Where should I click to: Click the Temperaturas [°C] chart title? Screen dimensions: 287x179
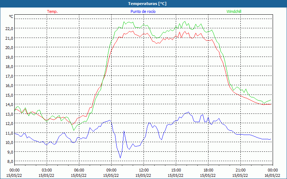click(147, 4)
